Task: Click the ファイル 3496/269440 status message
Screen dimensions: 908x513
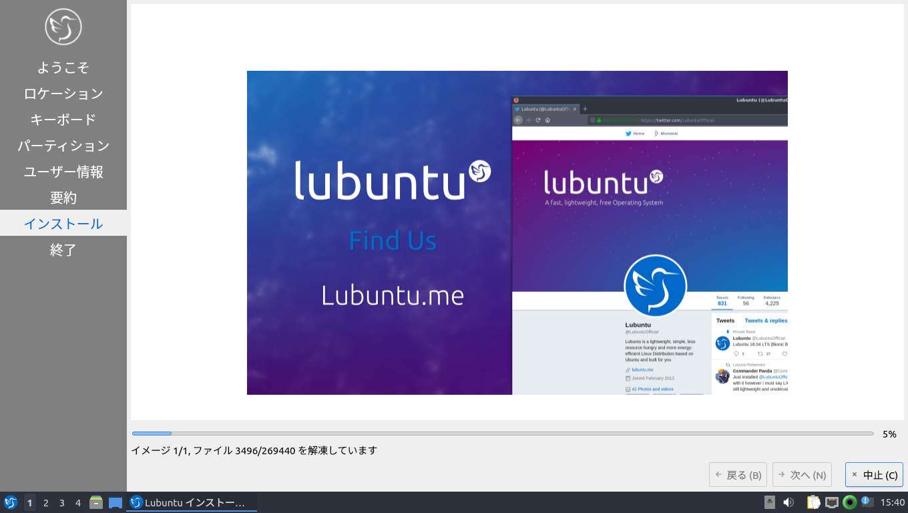Action: pyautogui.click(x=254, y=450)
